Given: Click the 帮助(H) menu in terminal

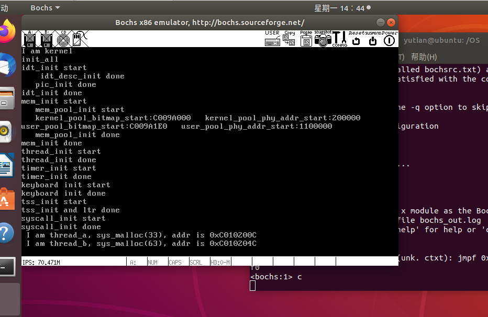Looking at the screenshot, I should click(x=424, y=57).
